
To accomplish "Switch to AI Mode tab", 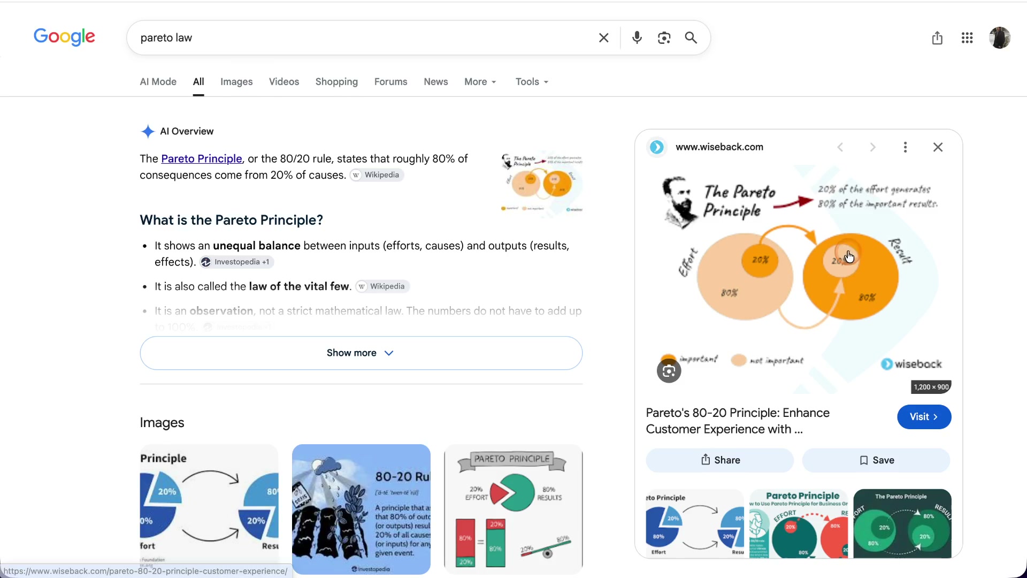I will [158, 82].
